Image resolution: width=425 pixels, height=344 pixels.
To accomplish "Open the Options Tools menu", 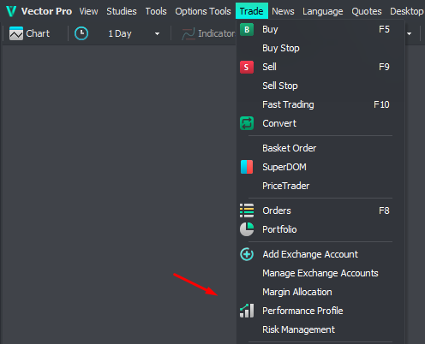I will coord(203,11).
